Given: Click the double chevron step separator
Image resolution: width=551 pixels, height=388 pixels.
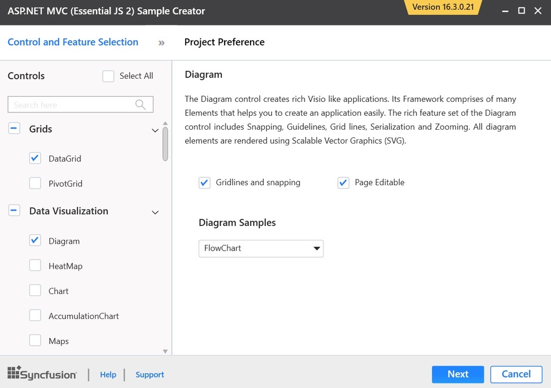Looking at the screenshot, I should tap(161, 42).
